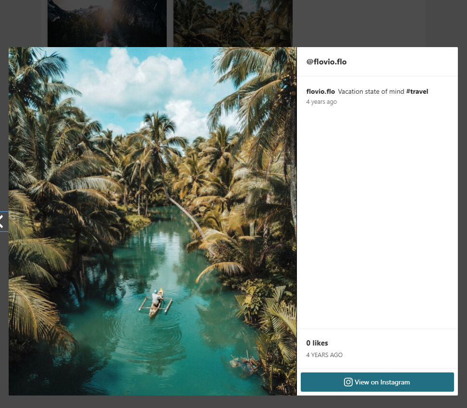Open the #travel hashtag link
This screenshot has width=467, height=408.
(417, 91)
